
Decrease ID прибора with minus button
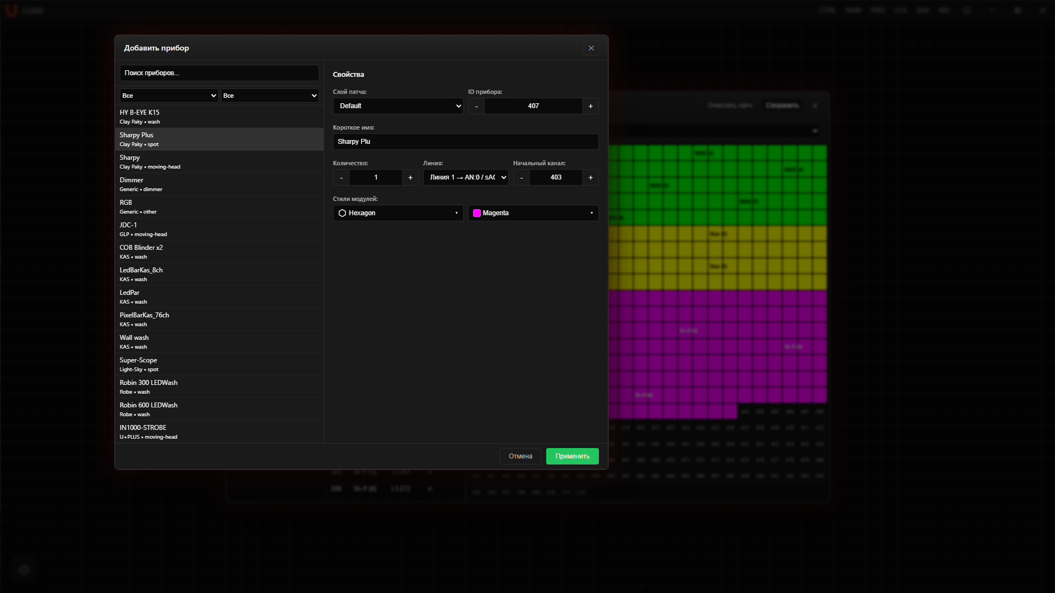click(x=476, y=106)
